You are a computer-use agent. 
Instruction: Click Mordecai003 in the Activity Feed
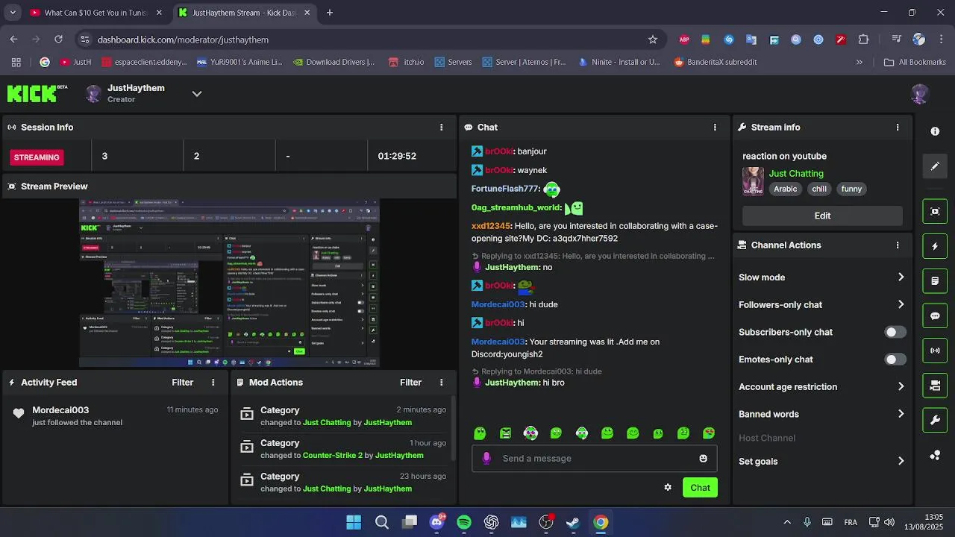pos(60,410)
